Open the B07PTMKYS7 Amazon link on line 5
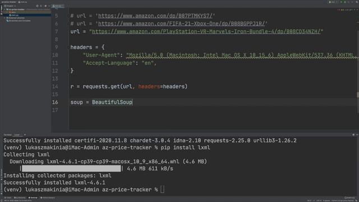Image resolution: width=359 pixels, height=202 pixels. (x=155, y=16)
